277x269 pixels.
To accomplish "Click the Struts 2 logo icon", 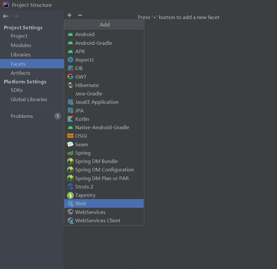I will click(x=70, y=187).
